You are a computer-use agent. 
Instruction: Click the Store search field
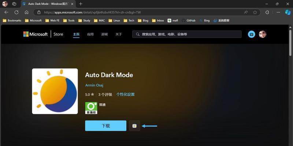coord(187,34)
